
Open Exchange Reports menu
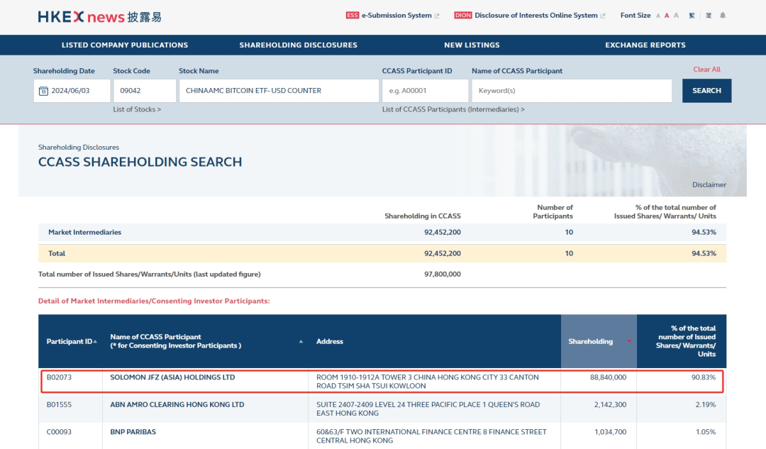[x=645, y=45]
